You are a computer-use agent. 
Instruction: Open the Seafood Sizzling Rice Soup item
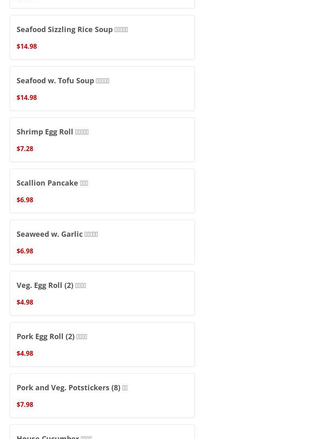pyautogui.click(x=102, y=37)
